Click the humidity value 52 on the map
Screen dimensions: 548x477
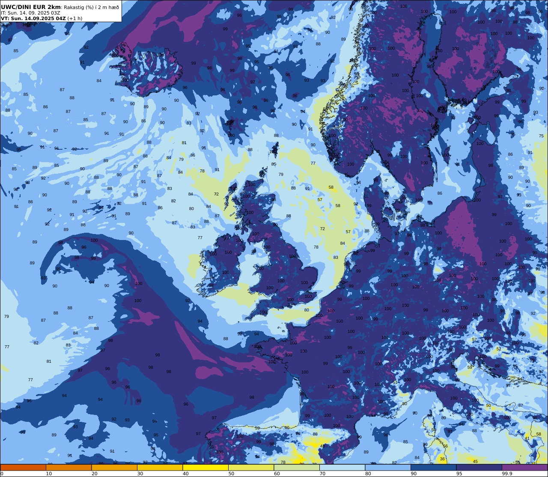[x=499, y=349]
